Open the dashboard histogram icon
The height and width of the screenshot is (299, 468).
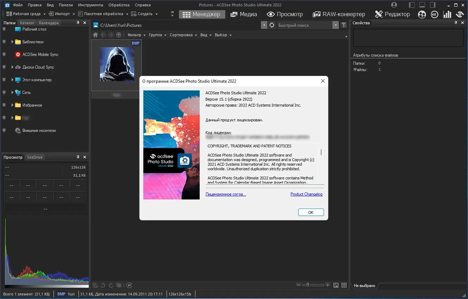pyautogui.click(x=447, y=14)
